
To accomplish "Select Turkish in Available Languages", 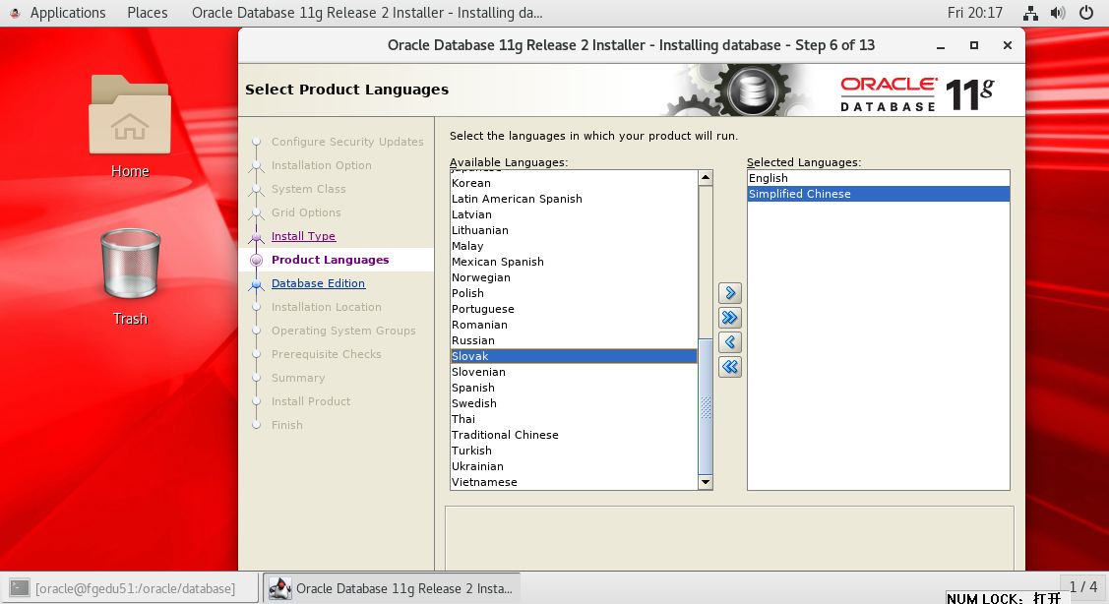I will coord(574,451).
